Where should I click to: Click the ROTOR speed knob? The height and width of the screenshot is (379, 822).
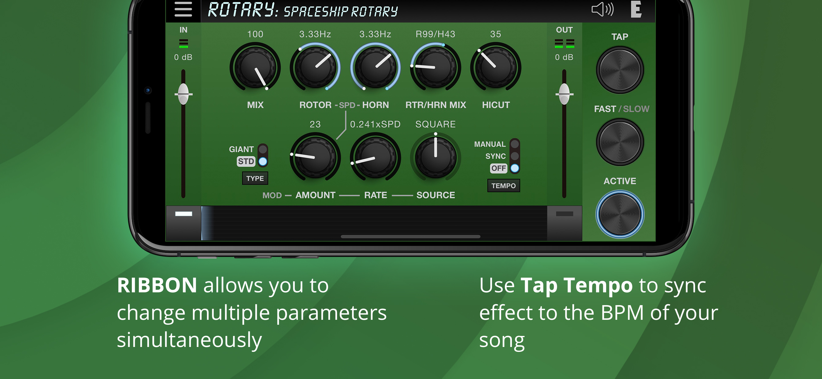coord(315,67)
